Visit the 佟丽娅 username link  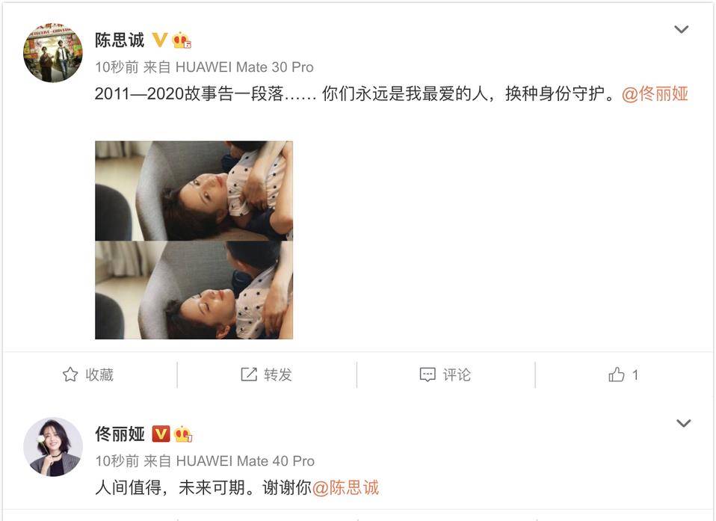(120, 434)
